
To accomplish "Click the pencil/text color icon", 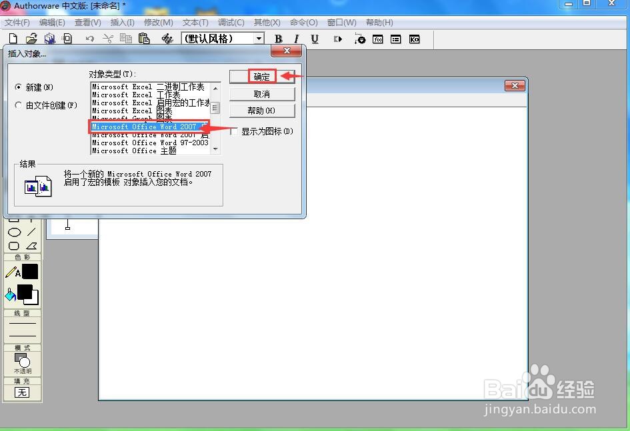I will pos(13,272).
